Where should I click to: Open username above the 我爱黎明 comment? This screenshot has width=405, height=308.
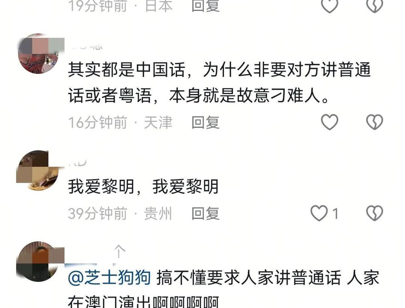point(78,162)
